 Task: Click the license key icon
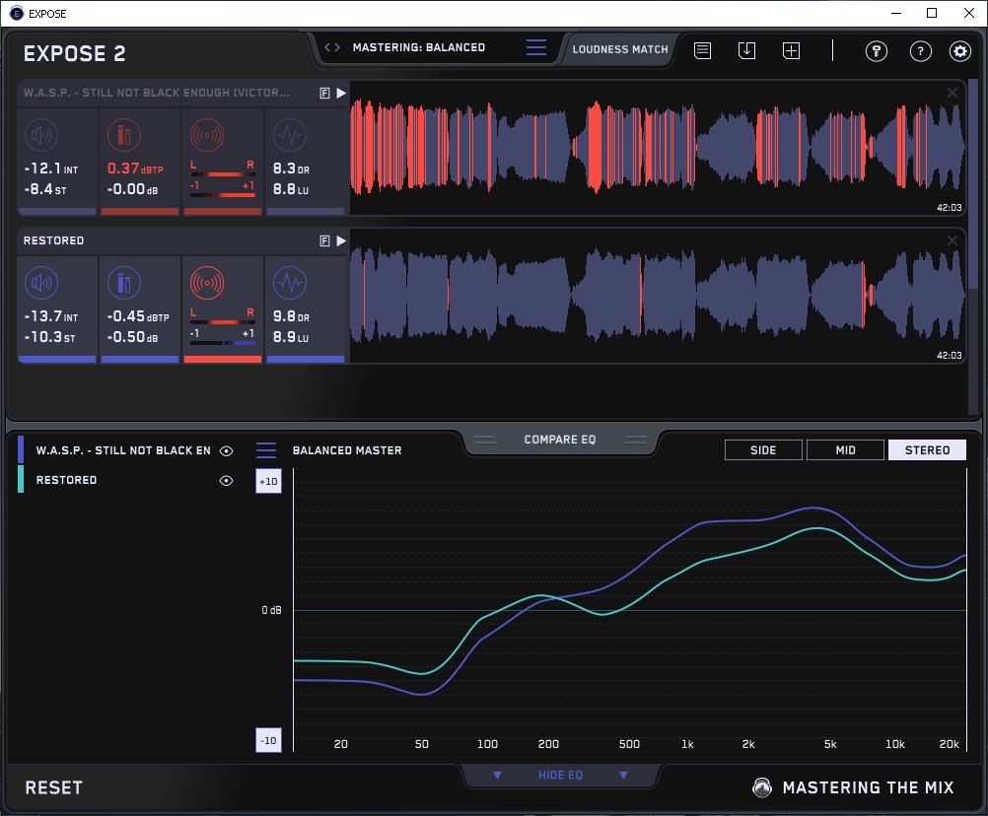point(877,52)
